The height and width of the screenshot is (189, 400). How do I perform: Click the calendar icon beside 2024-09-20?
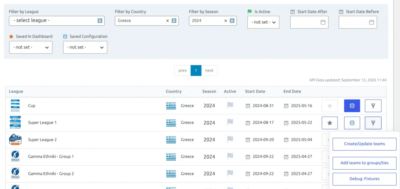pos(248,140)
